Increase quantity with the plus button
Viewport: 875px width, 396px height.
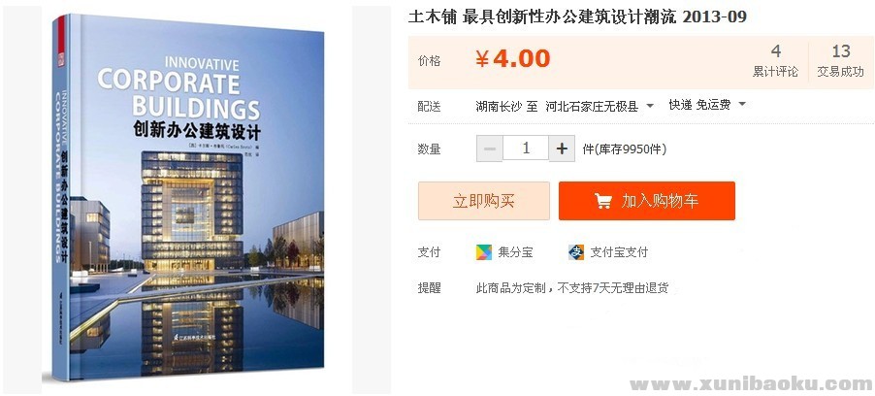coord(562,149)
